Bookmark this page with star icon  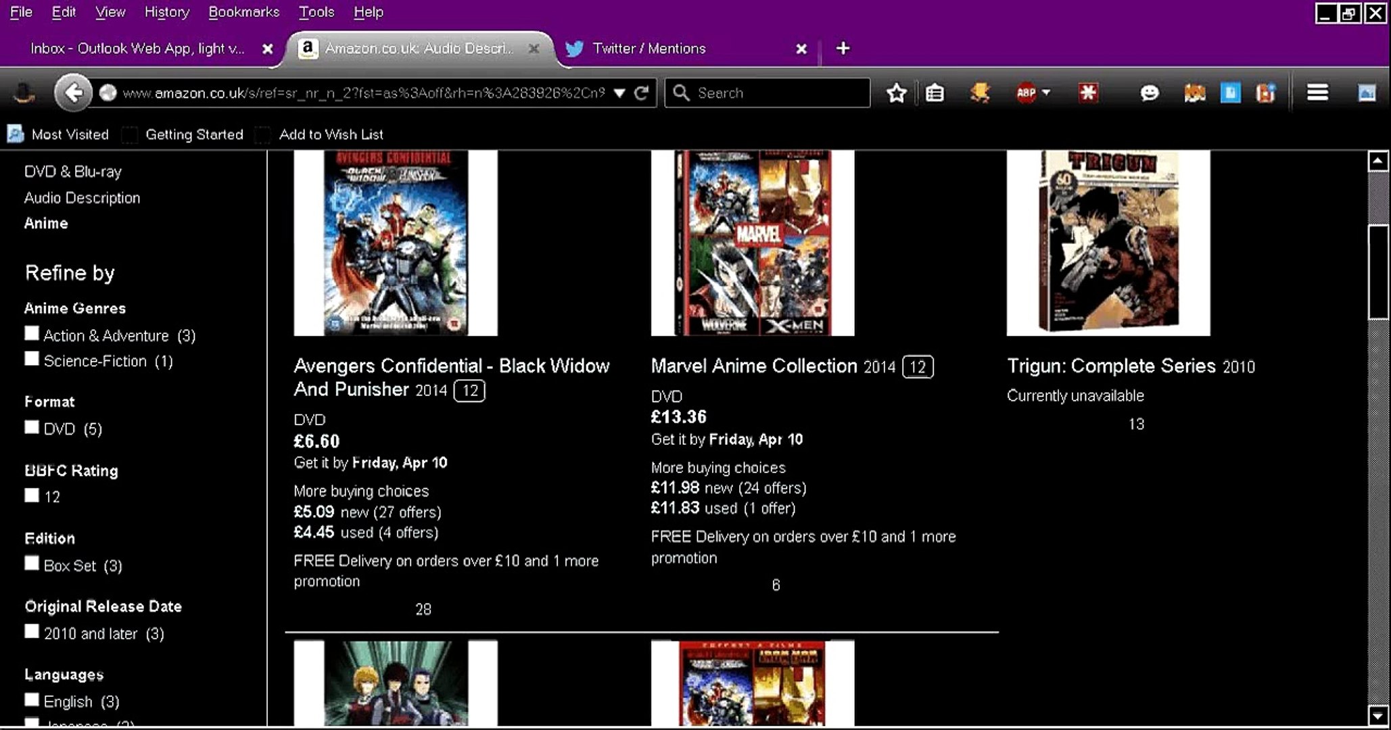click(x=896, y=93)
